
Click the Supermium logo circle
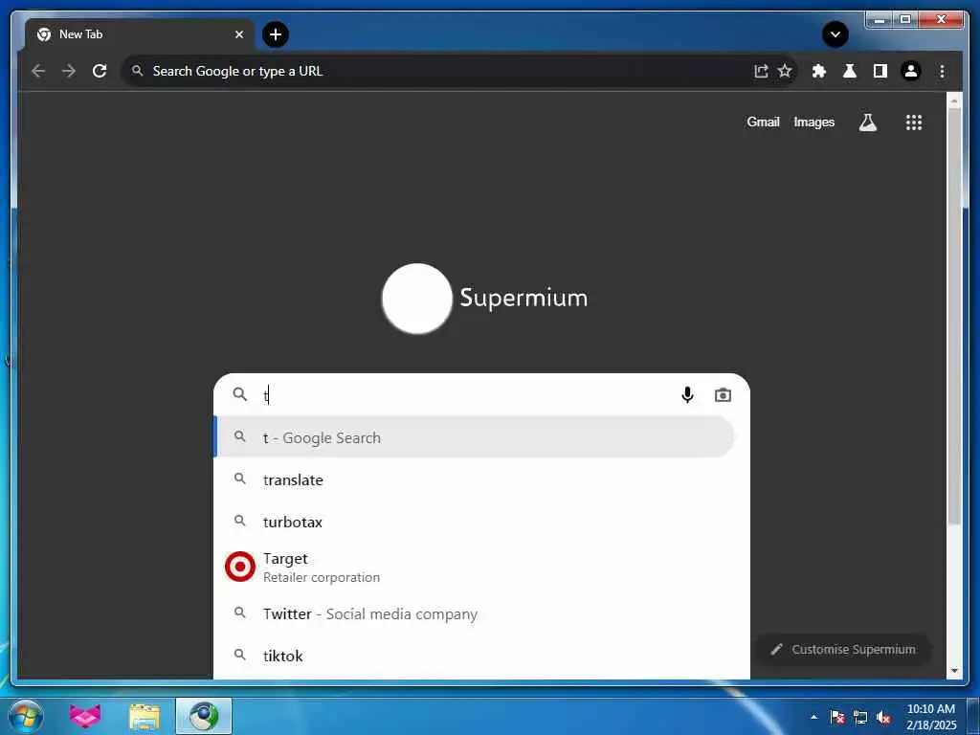[x=417, y=299]
